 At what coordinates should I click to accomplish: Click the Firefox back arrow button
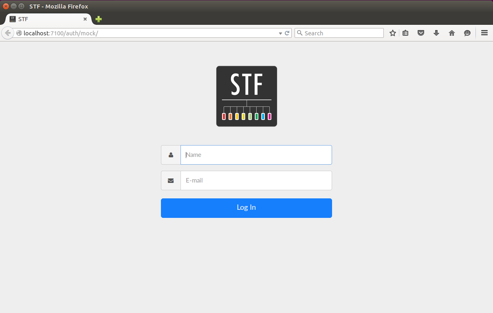point(8,33)
